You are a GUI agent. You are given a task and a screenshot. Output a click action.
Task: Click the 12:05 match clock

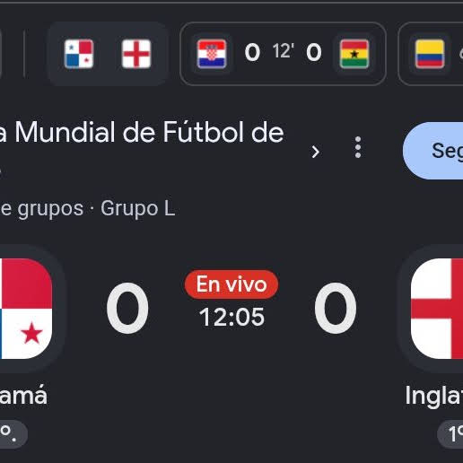click(x=231, y=317)
